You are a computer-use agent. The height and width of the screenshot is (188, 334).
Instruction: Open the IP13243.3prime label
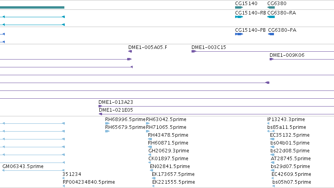coord(286,119)
